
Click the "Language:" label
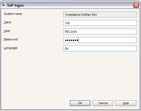pyautogui.click(x=11, y=48)
